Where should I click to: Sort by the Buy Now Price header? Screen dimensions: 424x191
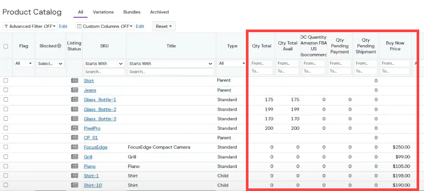click(395, 46)
